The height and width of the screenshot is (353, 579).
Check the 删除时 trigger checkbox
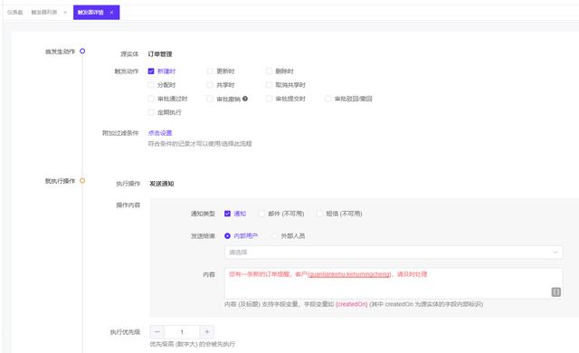[x=269, y=71]
